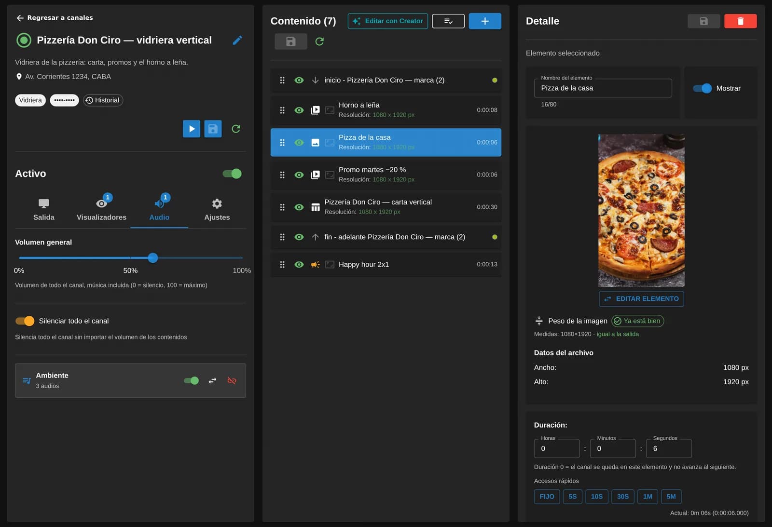
Task: Add new content with plus button
Action: tap(485, 21)
